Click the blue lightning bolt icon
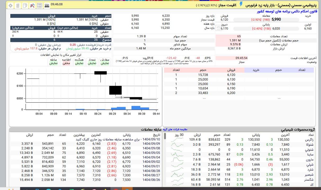Viewport: 321px width, 190px height. point(241,4)
